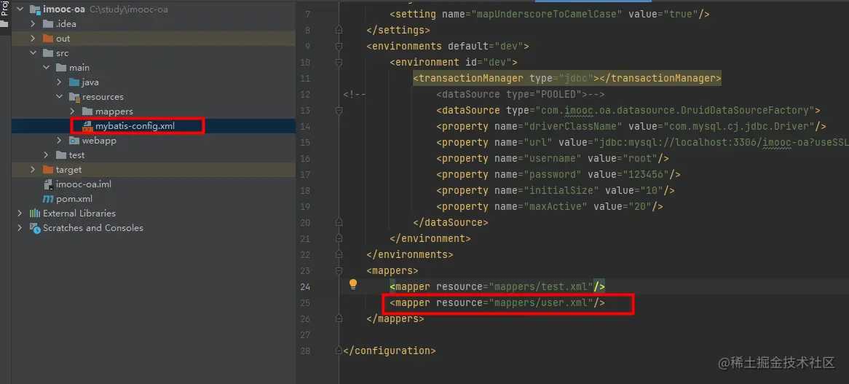Click the mapUnderscoreToCamelCase setting name
Image resolution: width=849 pixels, height=384 pixels.
point(547,14)
